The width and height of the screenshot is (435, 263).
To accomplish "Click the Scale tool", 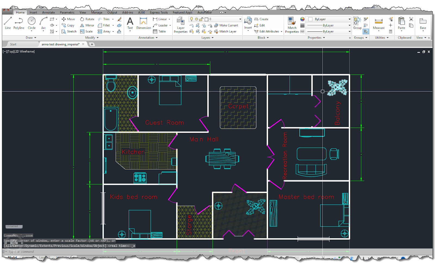I will coord(86,32).
